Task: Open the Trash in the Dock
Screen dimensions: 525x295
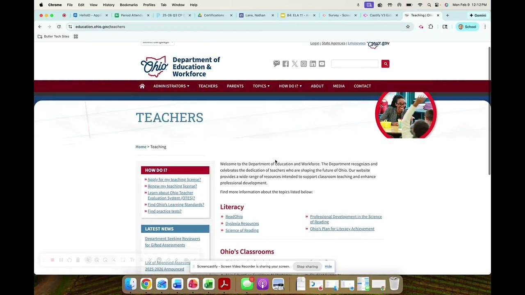Action: 394,284
